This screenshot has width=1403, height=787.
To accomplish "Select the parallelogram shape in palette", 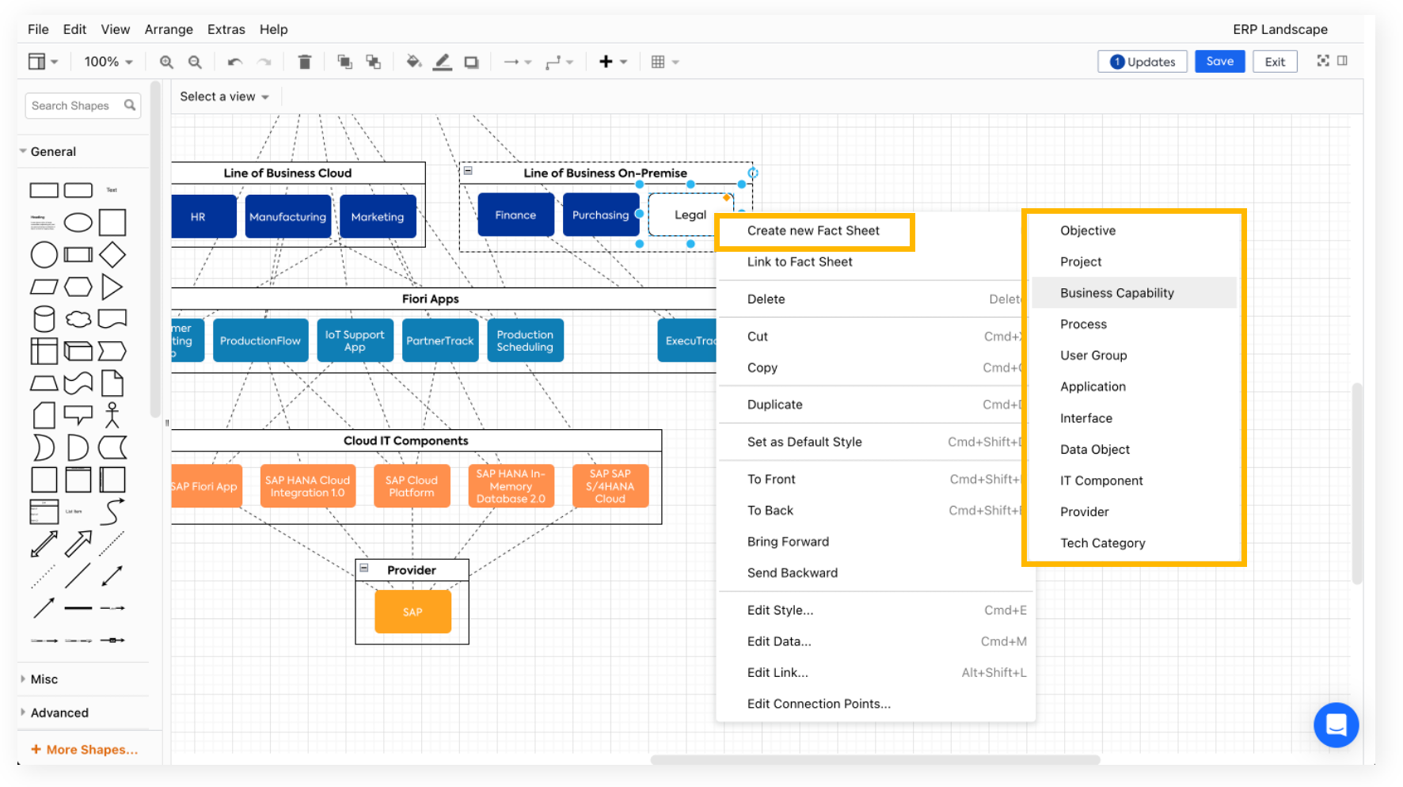I will pyautogui.click(x=44, y=287).
